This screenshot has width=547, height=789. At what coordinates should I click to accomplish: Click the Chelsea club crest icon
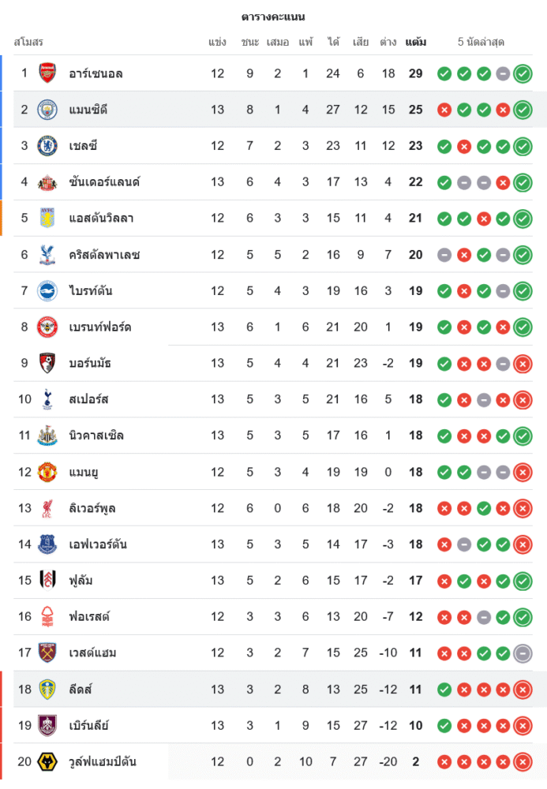[x=48, y=146]
